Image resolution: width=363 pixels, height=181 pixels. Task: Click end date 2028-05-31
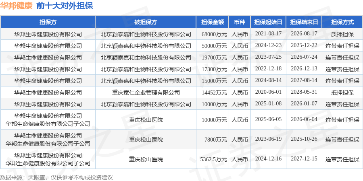304,92
